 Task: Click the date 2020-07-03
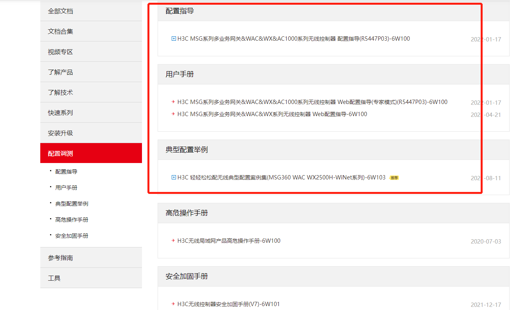tap(486, 241)
